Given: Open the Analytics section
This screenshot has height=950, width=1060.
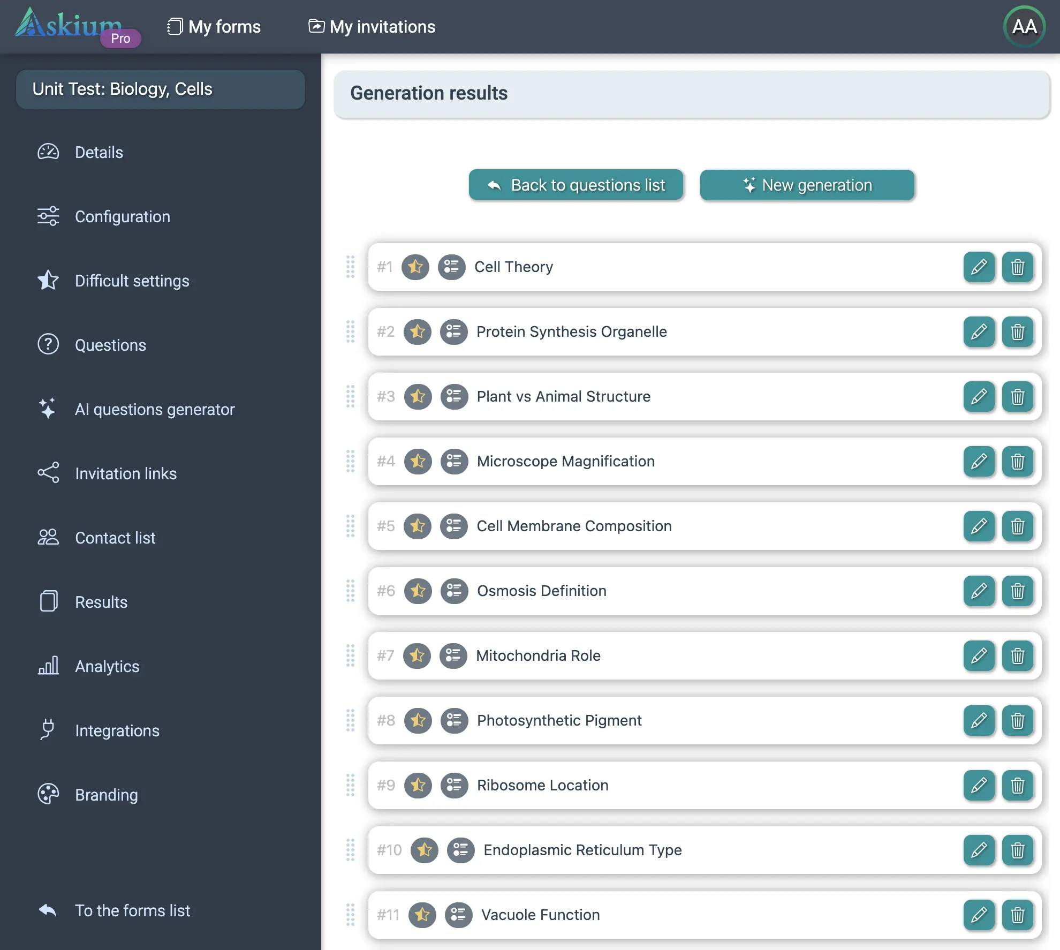Looking at the screenshot, I should click(107, 666).
